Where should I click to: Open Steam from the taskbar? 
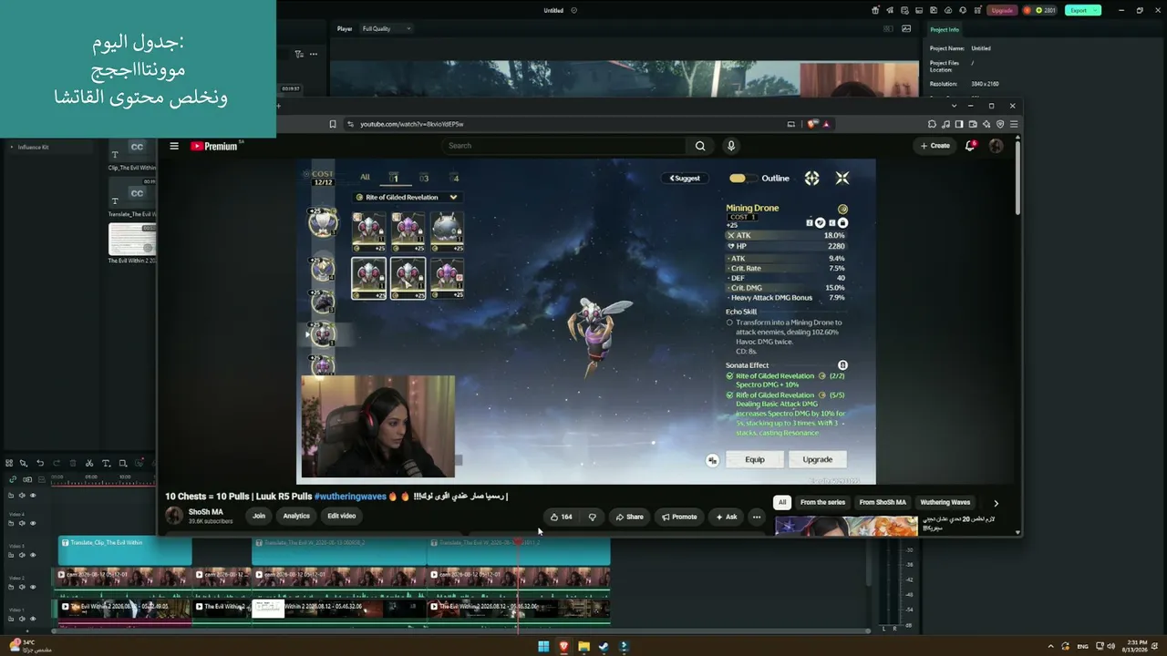[x=604, y=647]
